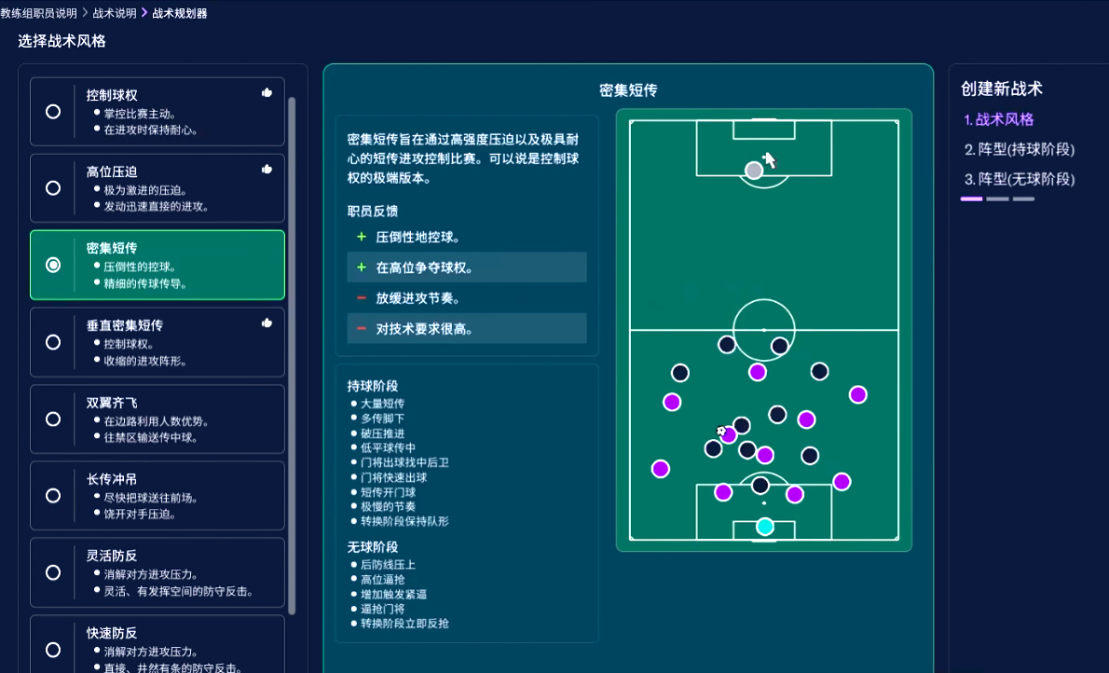This screenshot has width=1109, height=673.
Task: Click the green plus icon beside 在高位争夺球权
Action: (x=362, y=268)
